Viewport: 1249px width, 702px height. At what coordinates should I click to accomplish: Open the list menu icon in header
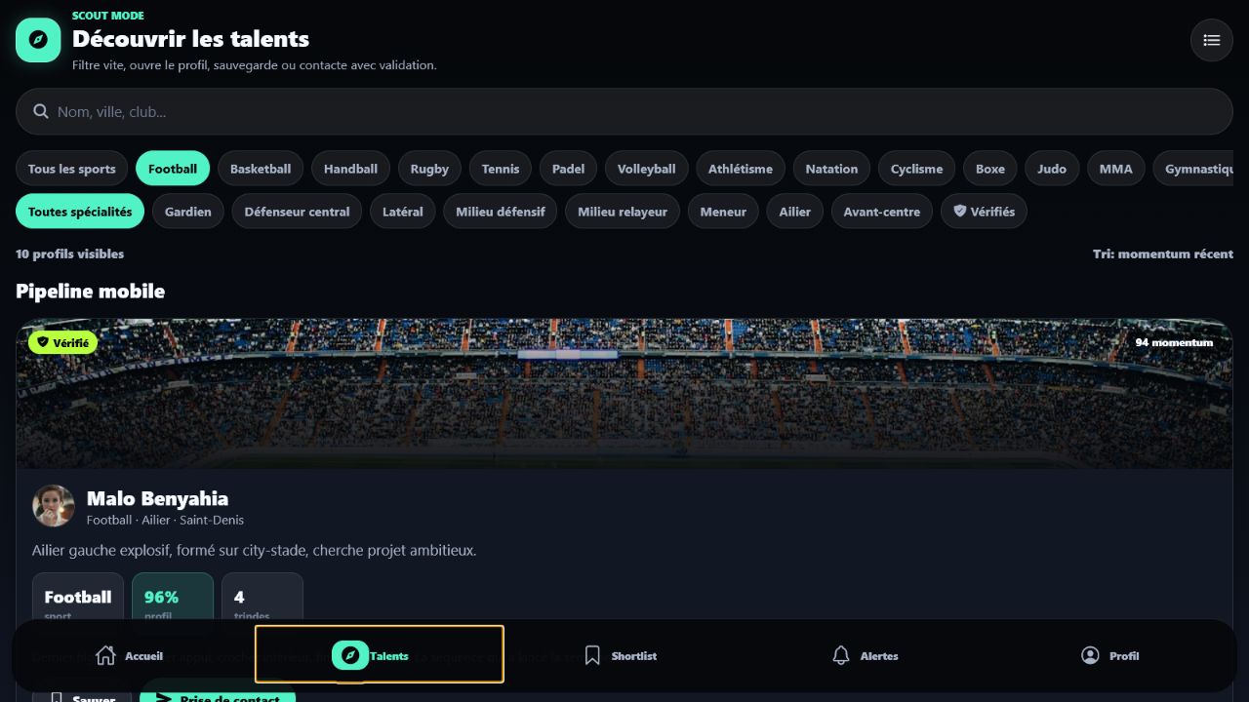1212,40
